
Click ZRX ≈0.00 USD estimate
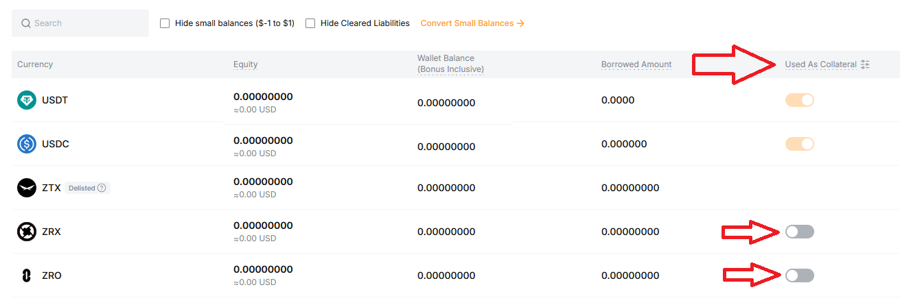pyautogui.click(x=255, y=238)
